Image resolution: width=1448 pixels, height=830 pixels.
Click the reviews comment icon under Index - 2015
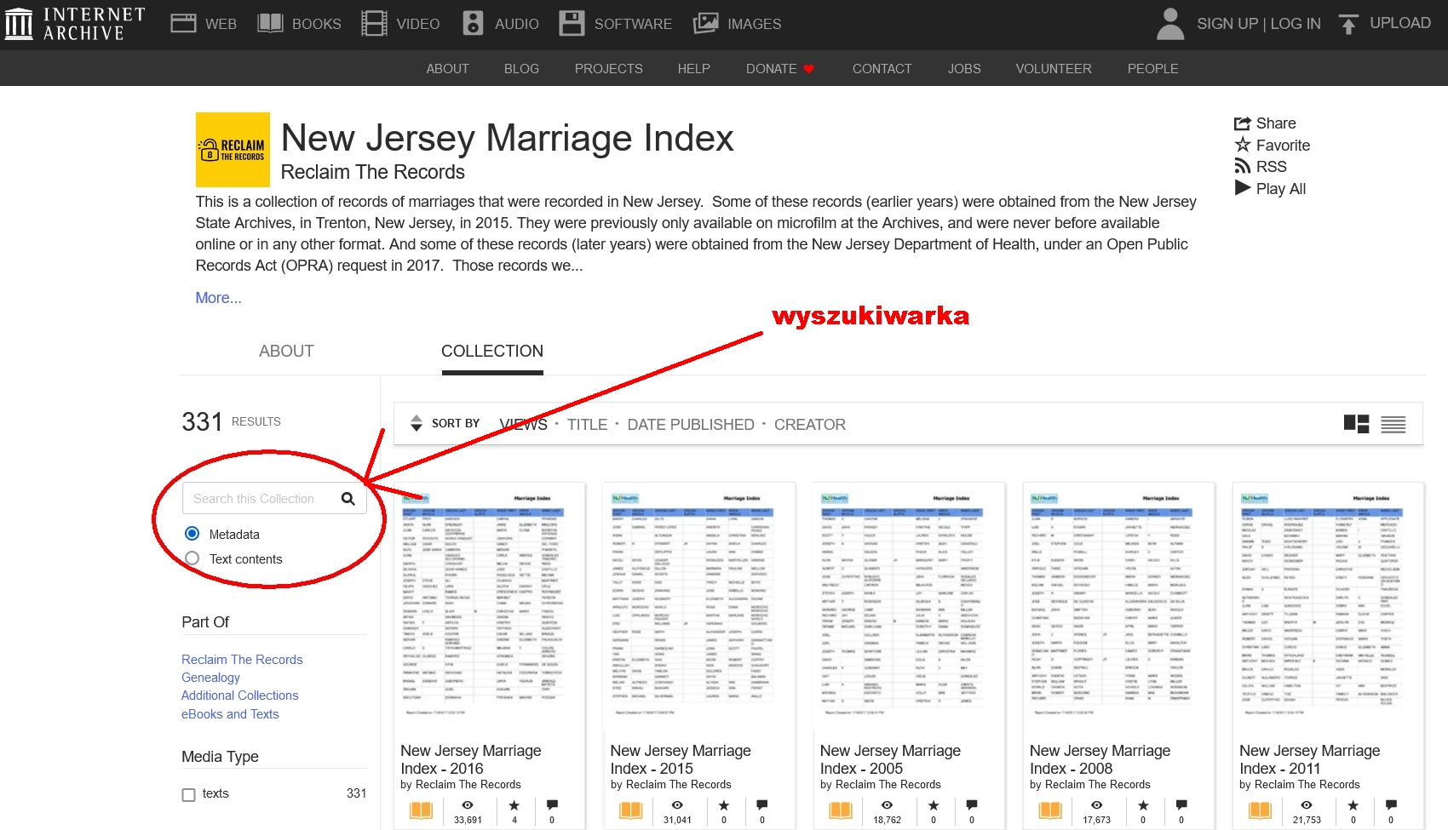(761, 805)
